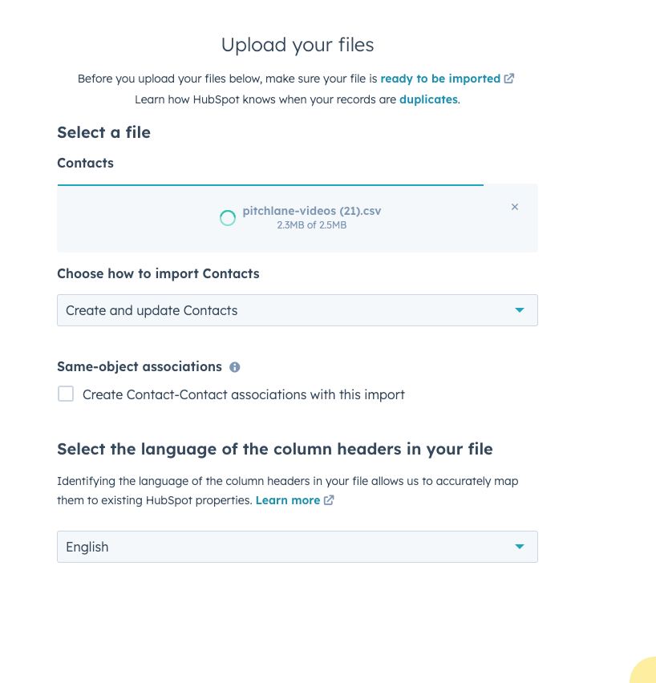
Task: Open the "Learn more" link
Action: point(288,500)
